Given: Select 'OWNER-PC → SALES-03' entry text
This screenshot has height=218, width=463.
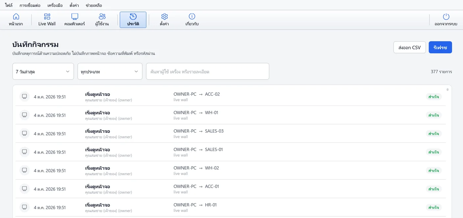Looking at the screenshot, I should tap(198, 131).
